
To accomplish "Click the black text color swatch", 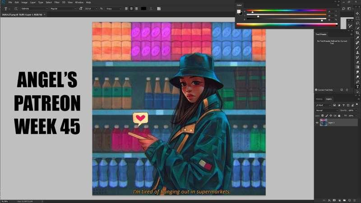I will [143, 9].
